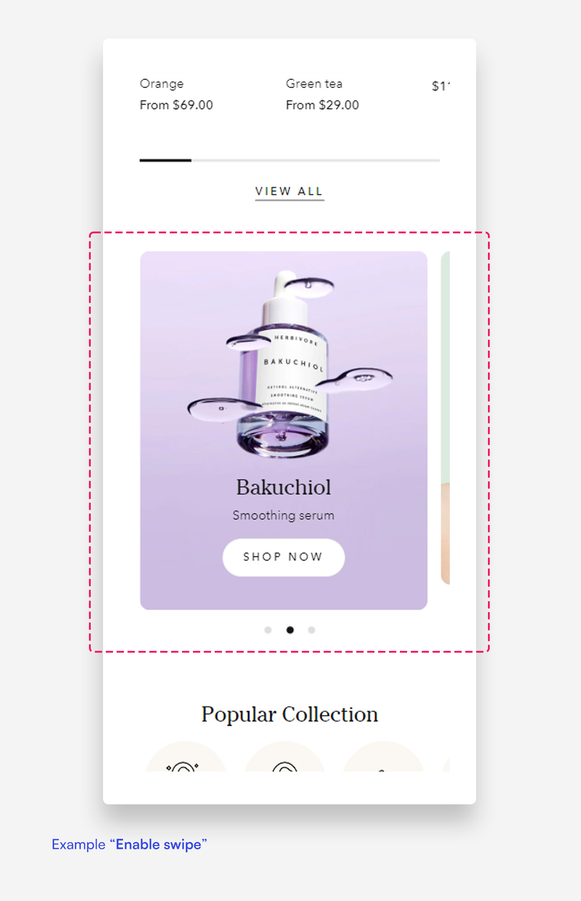Click the gray product carousel progress track
The image size is (581, 901).
[x=315, y=160]
